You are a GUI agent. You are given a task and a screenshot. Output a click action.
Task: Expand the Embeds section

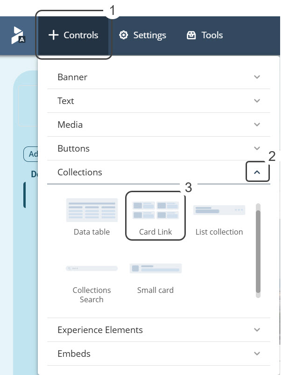tap(158, 354)
